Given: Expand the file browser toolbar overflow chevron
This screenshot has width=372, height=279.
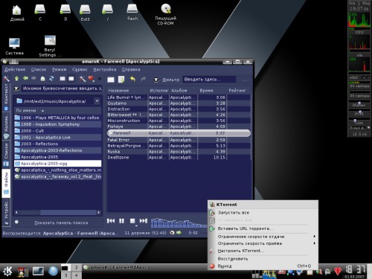Looking at the screenshot, I should tap(100, 79).
